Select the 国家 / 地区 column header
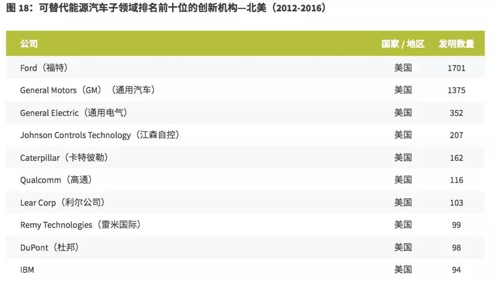493x283 pixels. pyautogui.click(x=403, y=44)
